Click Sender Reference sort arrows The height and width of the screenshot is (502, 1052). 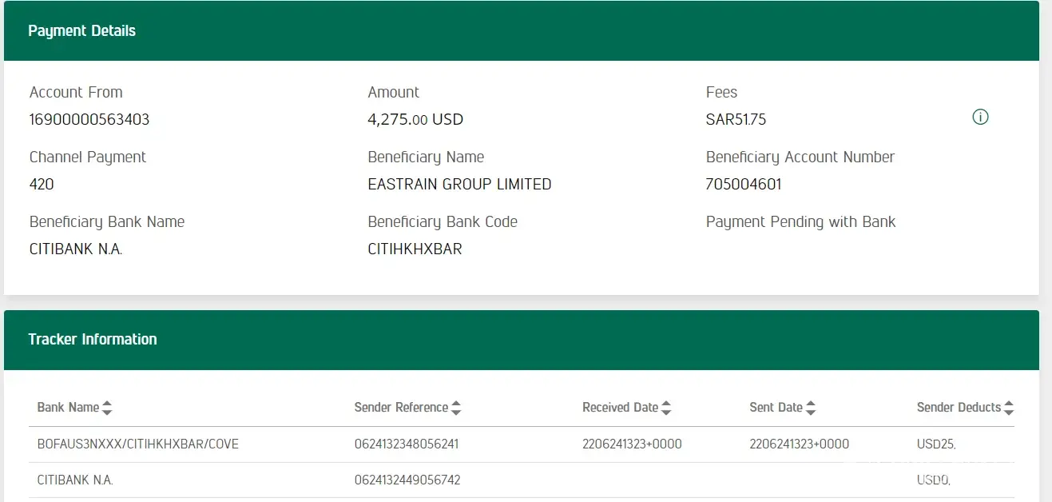tap(456, 408)
